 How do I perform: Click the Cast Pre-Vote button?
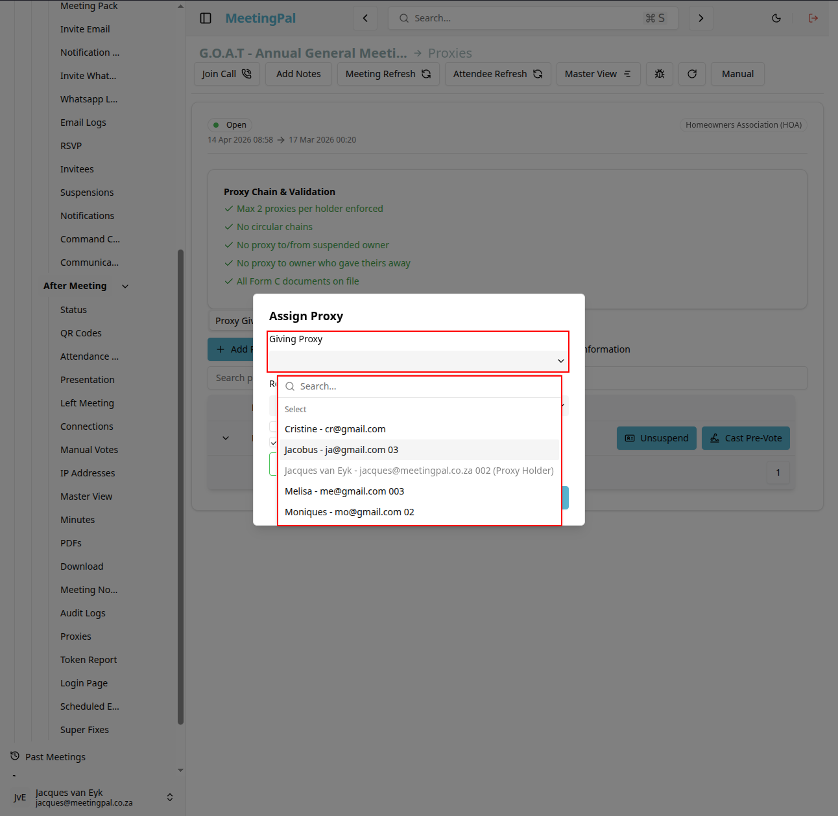746,438
